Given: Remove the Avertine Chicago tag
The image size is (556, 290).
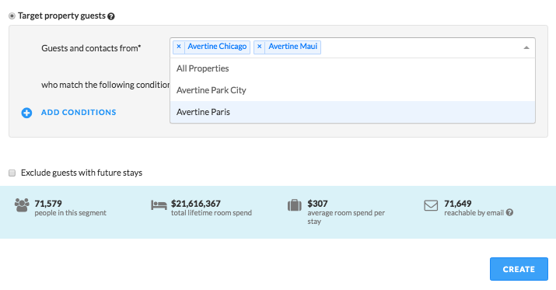Looking at the screenshot, I should point(179,47).
